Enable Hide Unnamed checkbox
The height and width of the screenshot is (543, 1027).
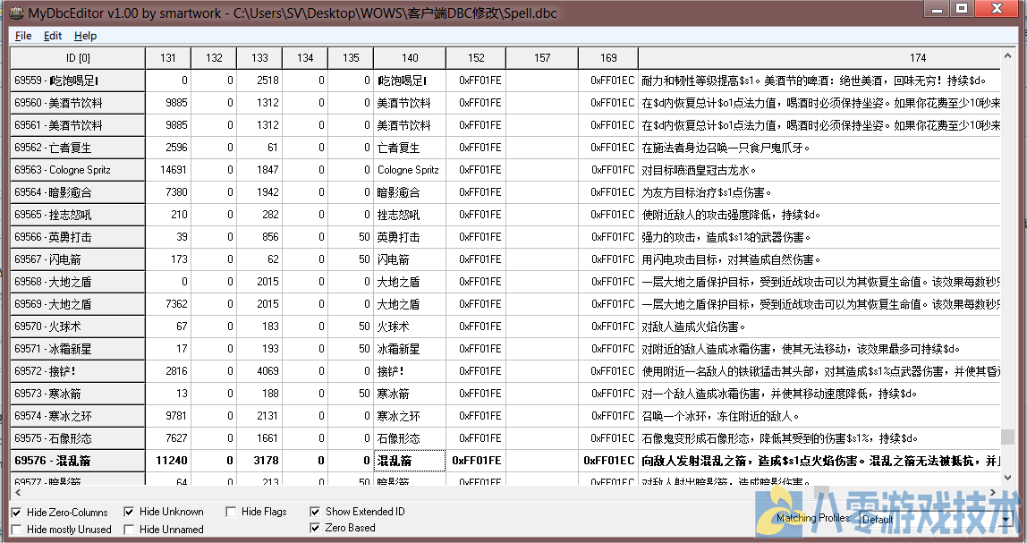129,530
